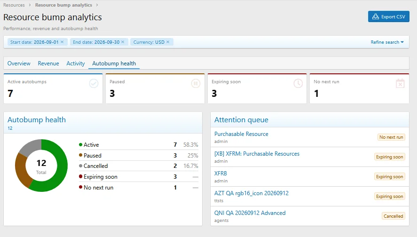Select the Autobump health tab

[x=114, y=63]
